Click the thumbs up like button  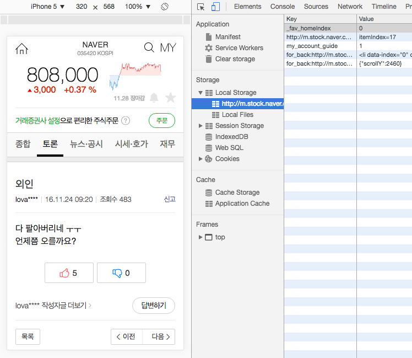coord(69,273)
